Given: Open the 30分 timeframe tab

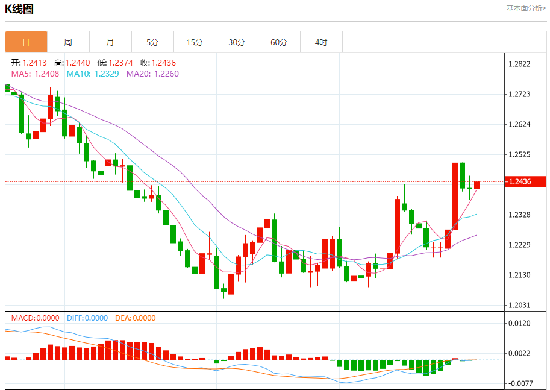Looking at the screenshot, I should (237, 42).
